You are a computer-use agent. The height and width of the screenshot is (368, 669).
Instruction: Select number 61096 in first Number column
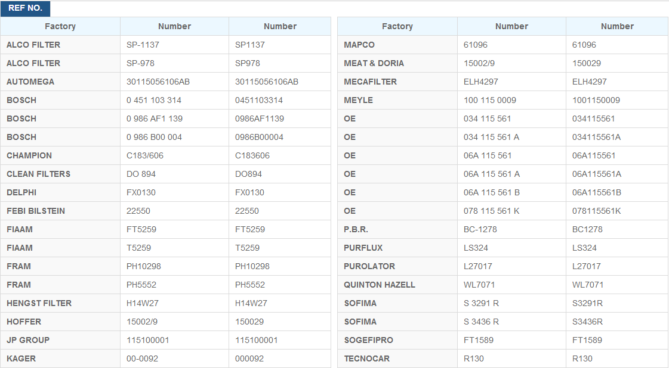[x=476, y=45]
